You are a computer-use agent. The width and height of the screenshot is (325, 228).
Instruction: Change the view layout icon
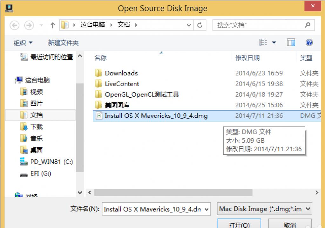click(263, 42)
